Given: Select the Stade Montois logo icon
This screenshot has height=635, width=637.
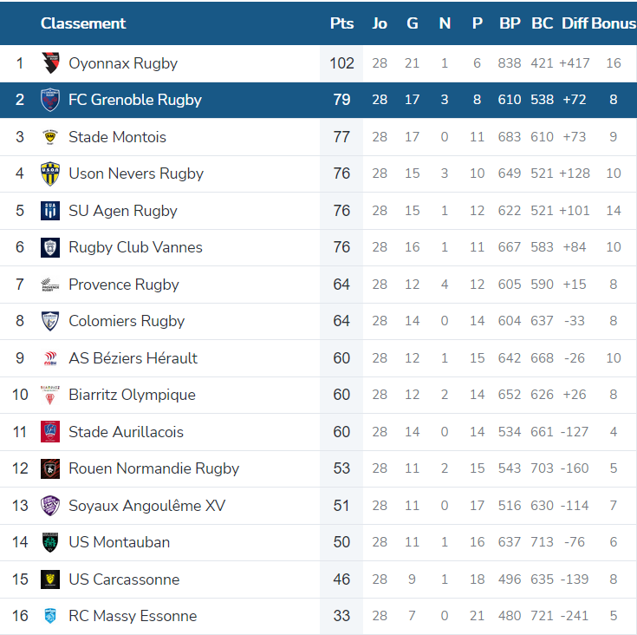Looking at the screenshot, I should coord(50,137).
